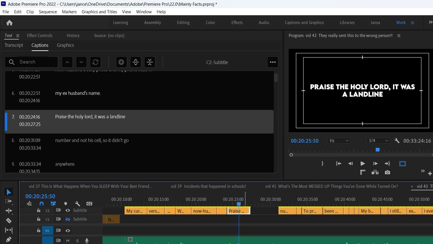Click Add new caption segment icon
The width and height of the screenshot is (433, 244).
point(121,62)
